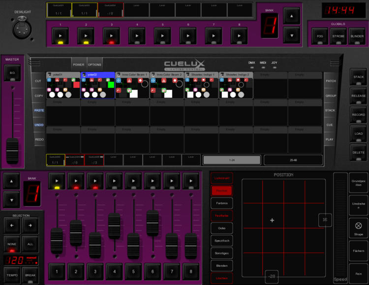Click the selection right arrow button
This screenshot has width=369, height=285.
[x=30, y=226]
